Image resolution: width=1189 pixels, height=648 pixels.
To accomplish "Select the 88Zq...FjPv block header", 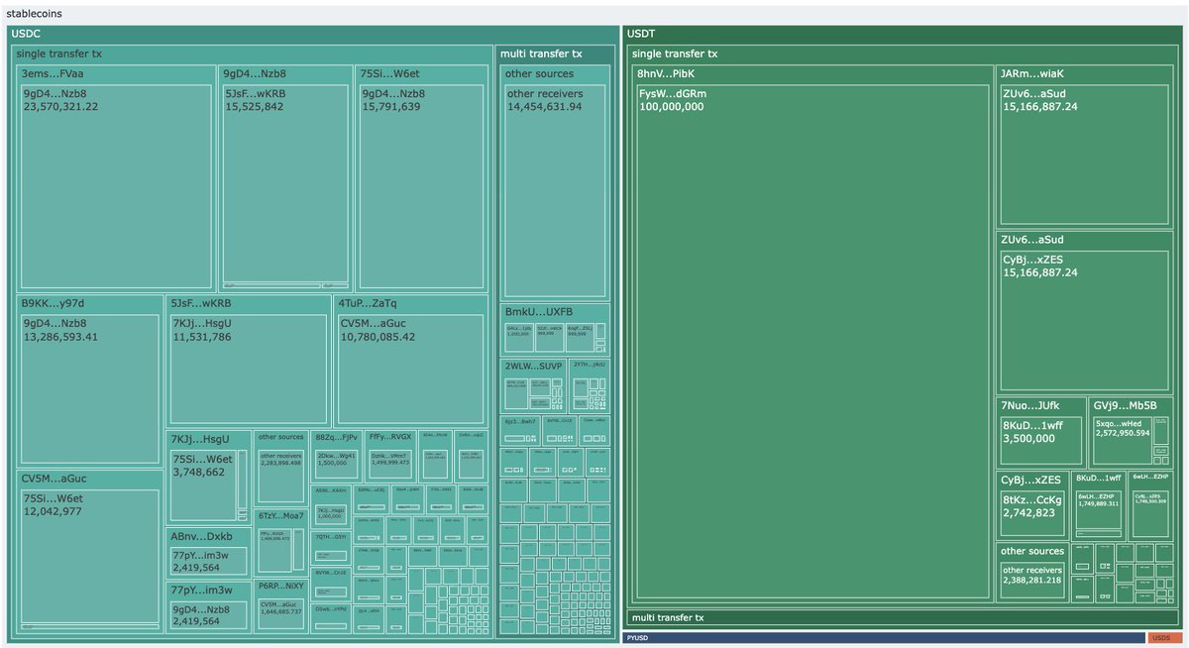I will [x=337, y=437].
